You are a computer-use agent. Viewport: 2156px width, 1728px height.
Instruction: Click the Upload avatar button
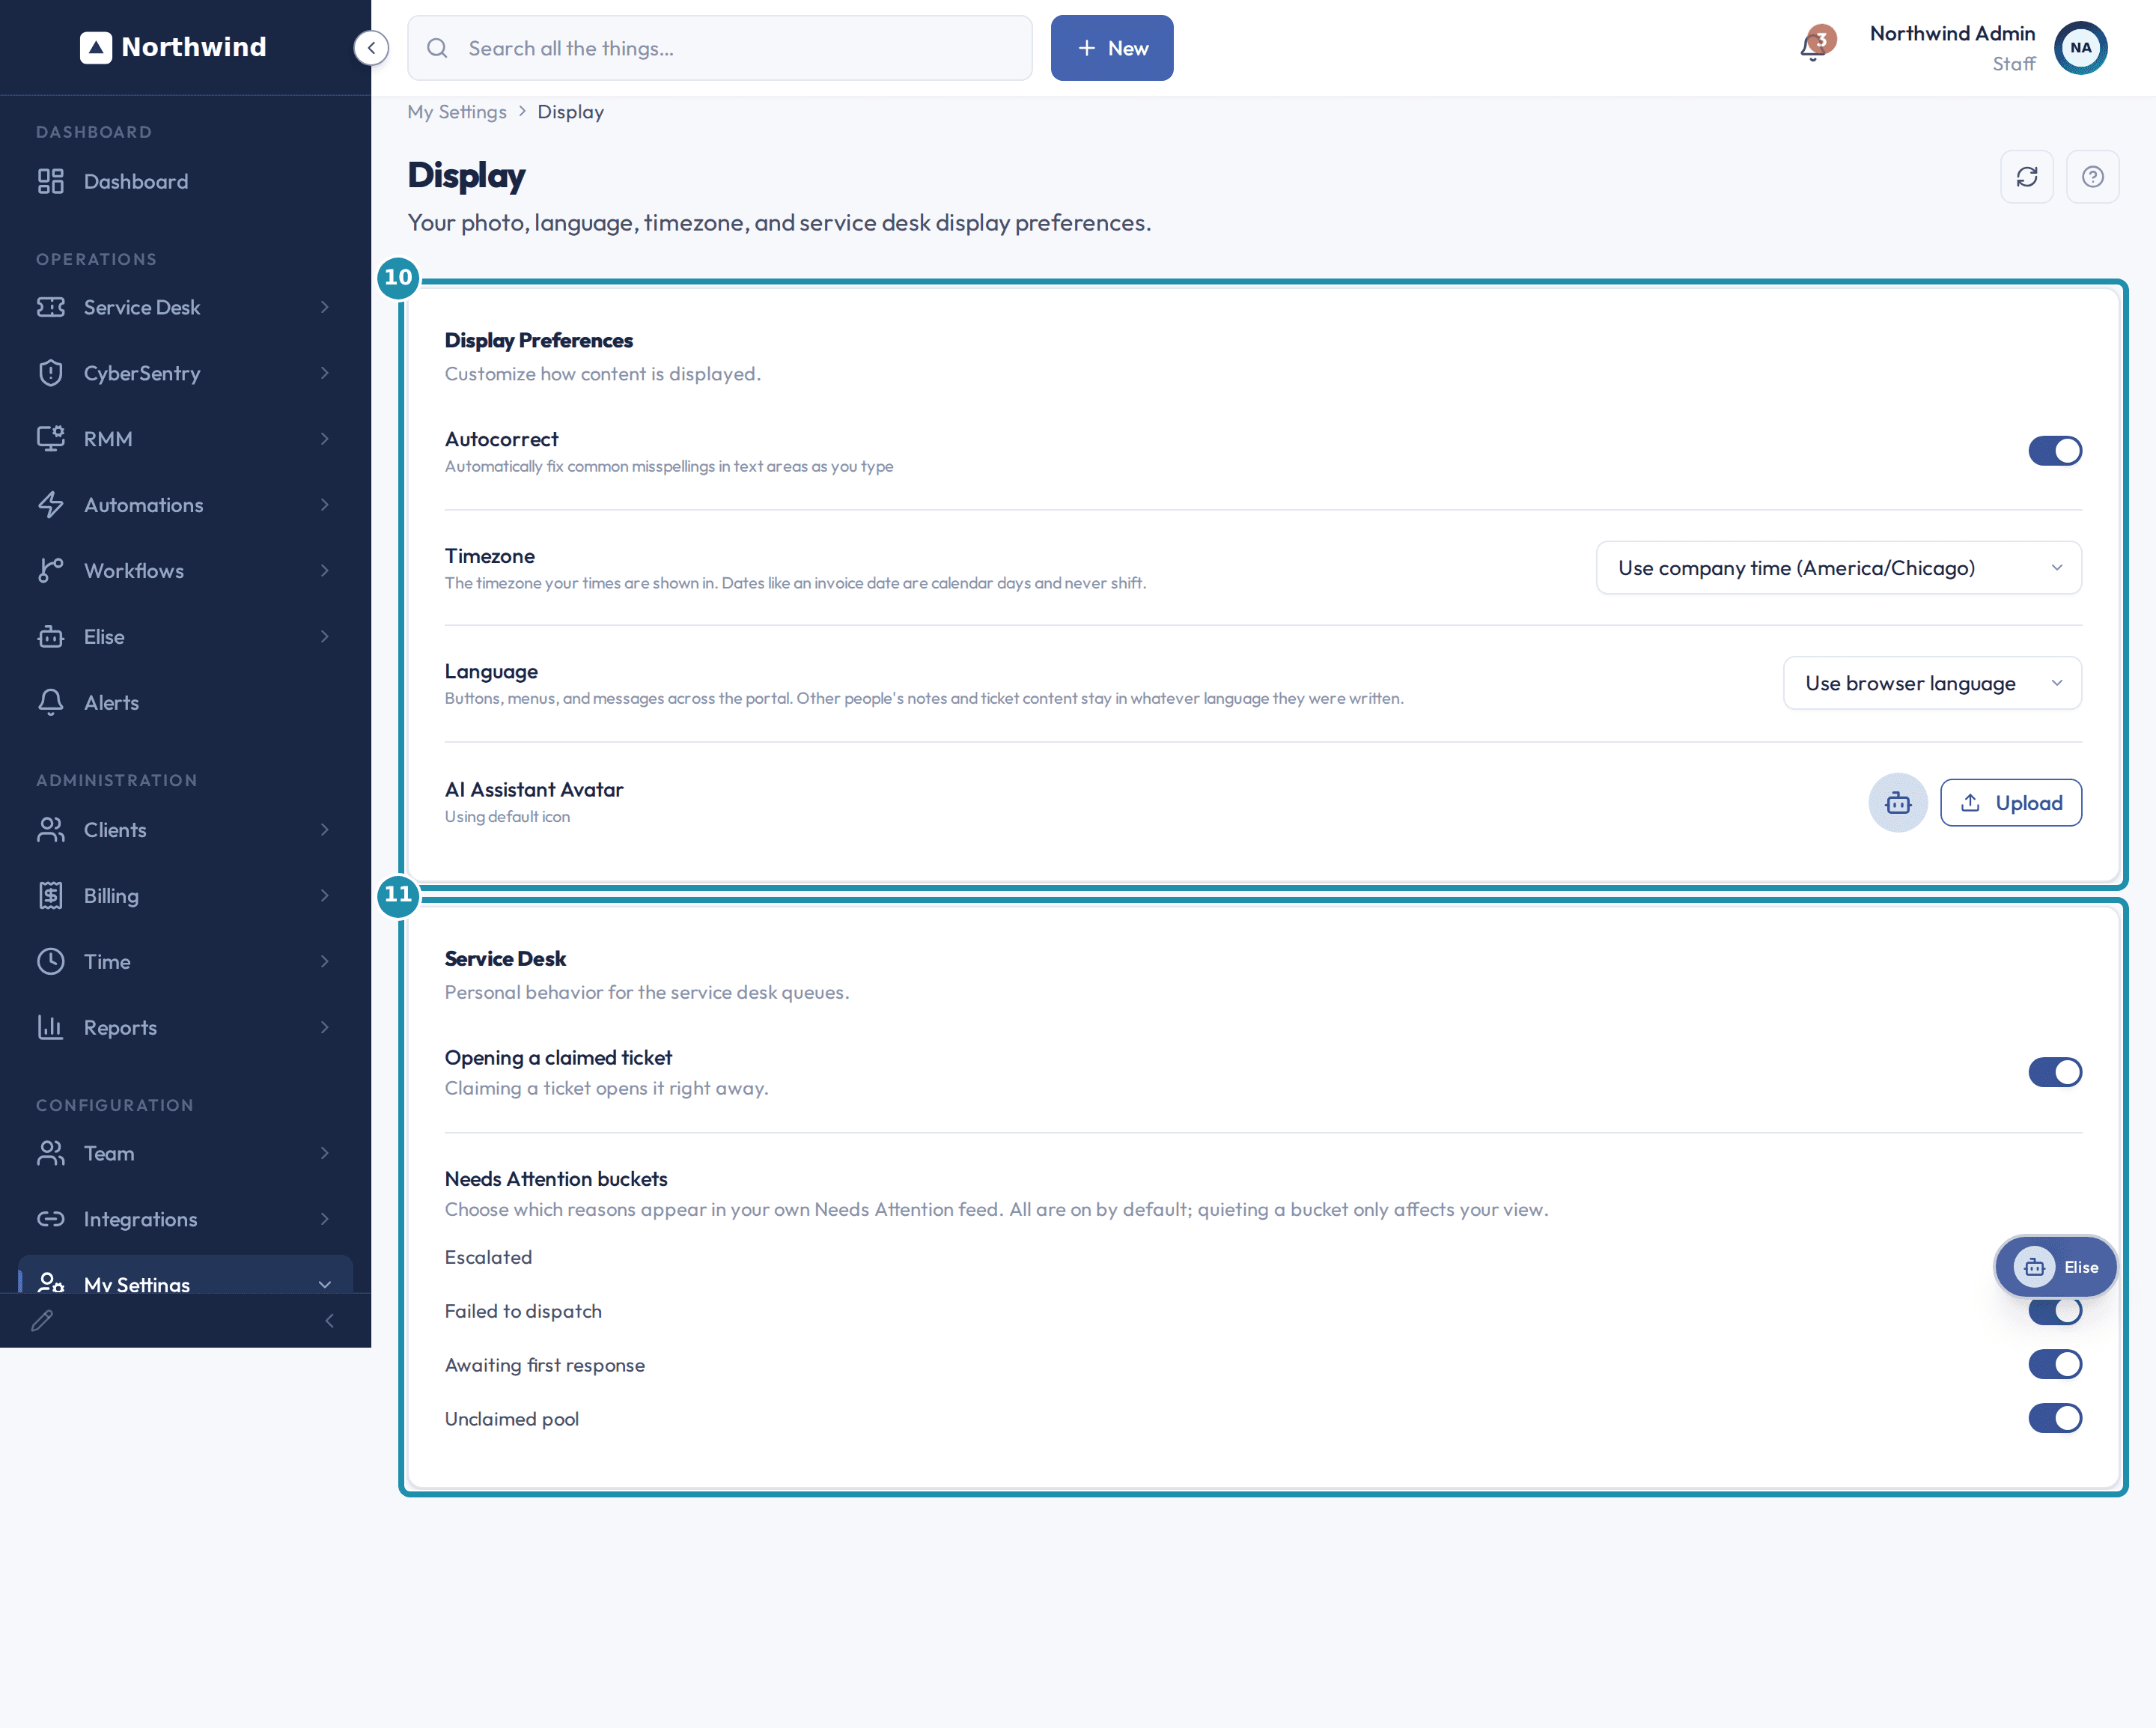[2011, 803]
